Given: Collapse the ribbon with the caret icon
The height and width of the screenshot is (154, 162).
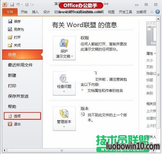Looking at the screenshot, I should (x=152, y=12).
